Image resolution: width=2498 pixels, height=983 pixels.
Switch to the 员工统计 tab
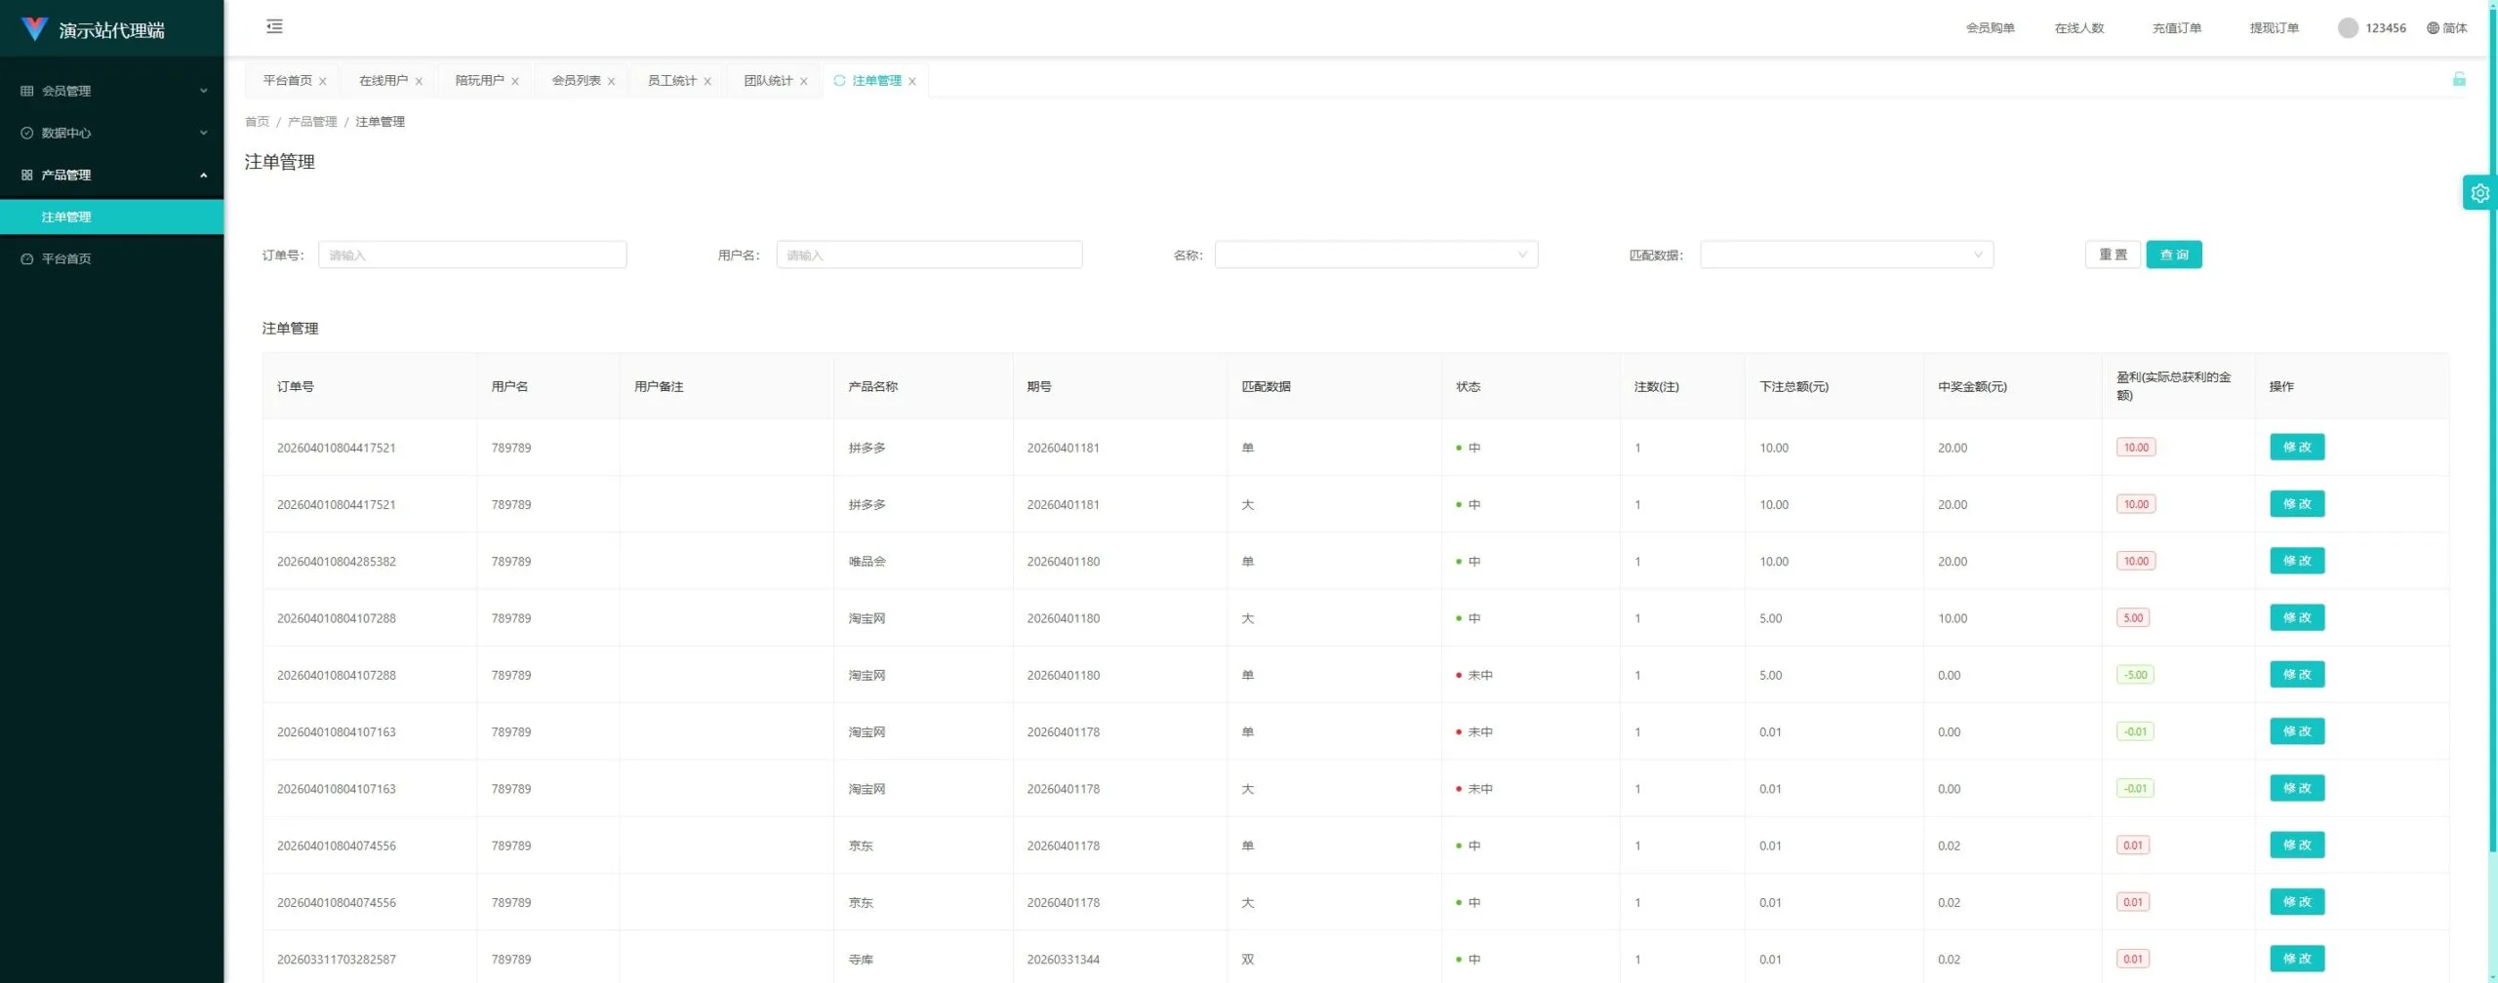[672, 81]
